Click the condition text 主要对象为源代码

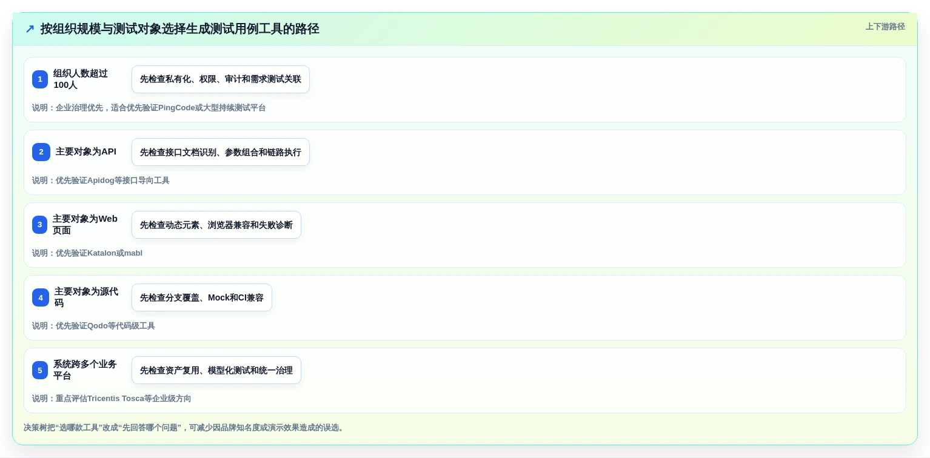86,297
